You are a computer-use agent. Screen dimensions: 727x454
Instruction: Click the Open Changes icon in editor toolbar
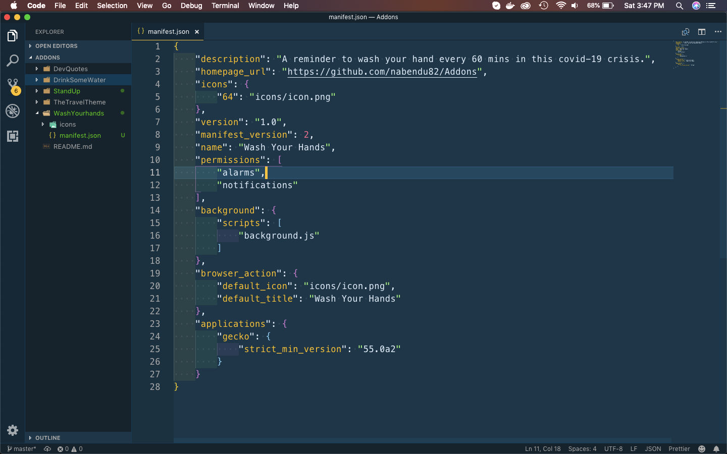coord(686,32)
